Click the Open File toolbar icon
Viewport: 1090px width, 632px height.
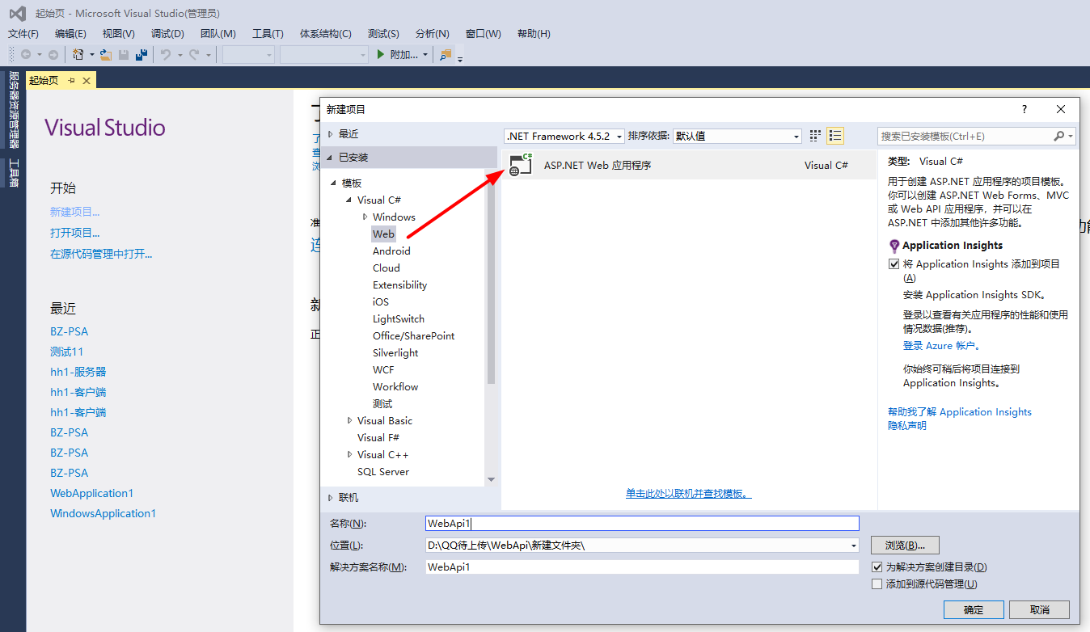106,54
